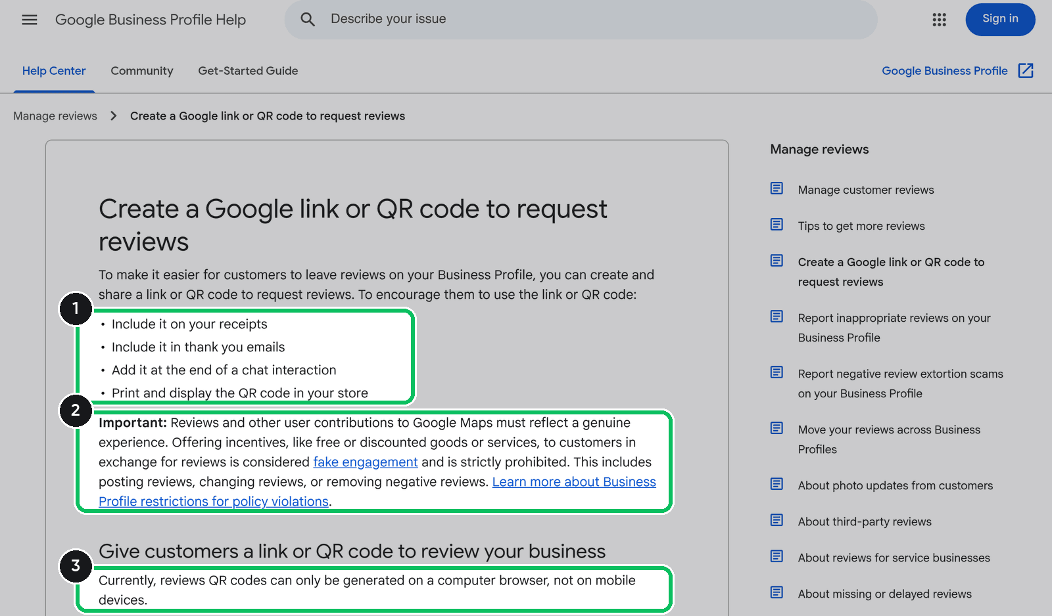
Task: Go to Manage reviews breadcrumb
Action: point(55,116)
